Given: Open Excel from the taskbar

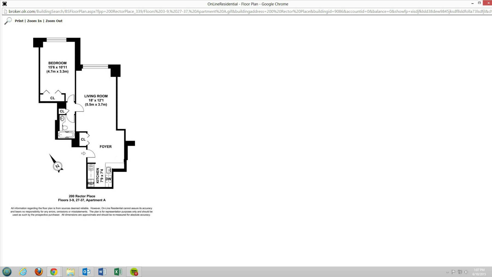Looking at the screenshot, I should pyautogui.click(x=118, y=272).
